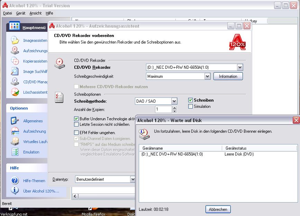Open Ansicht menu
The height and width of the screenshot is (216, 300).
tap(35, 13)
